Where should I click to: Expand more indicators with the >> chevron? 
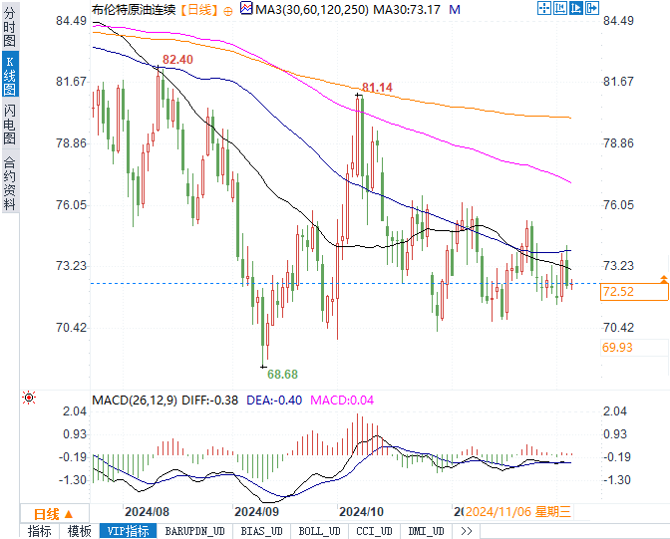[467, 531]
